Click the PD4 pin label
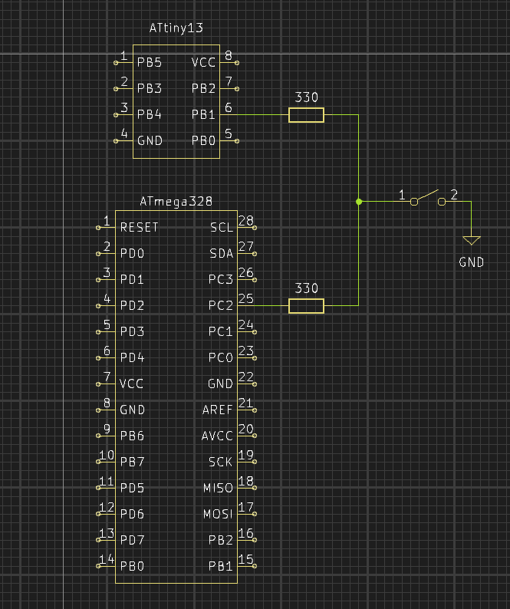Viewport: 510px width, 609px height. (x=132, y=357)
